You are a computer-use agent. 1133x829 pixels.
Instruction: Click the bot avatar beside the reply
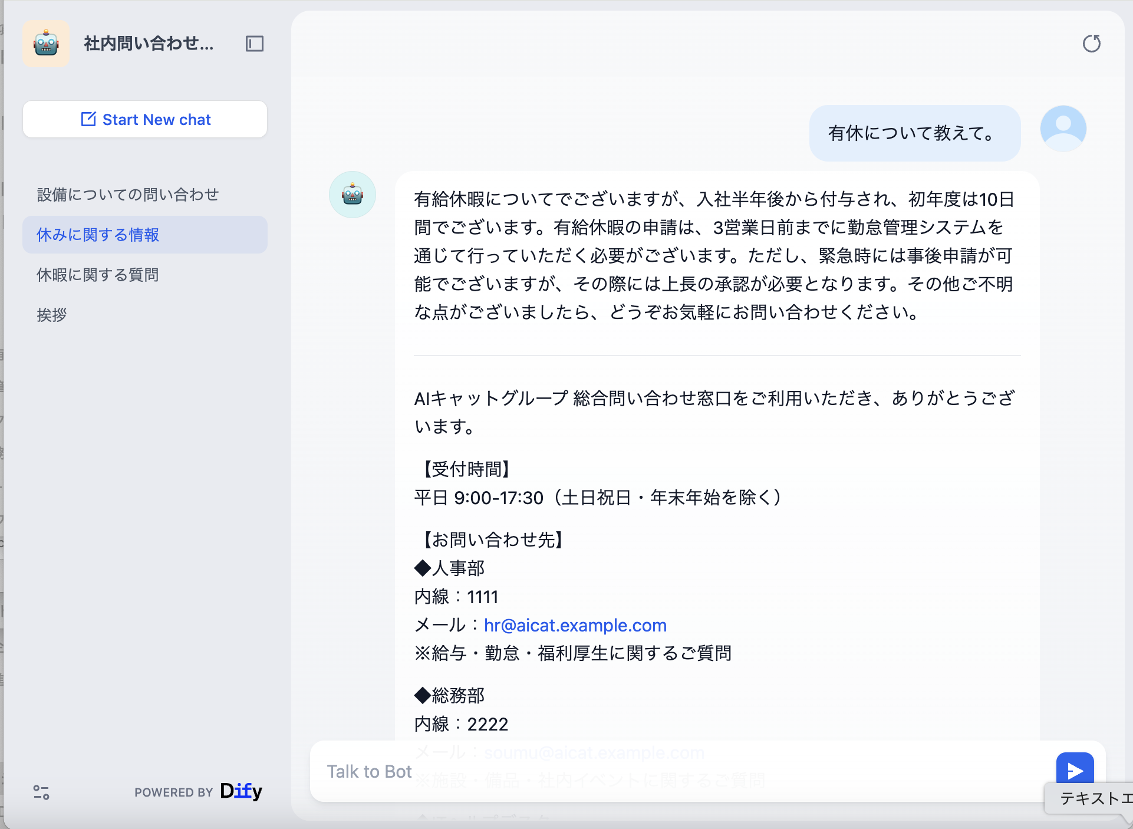pos(353,195)
